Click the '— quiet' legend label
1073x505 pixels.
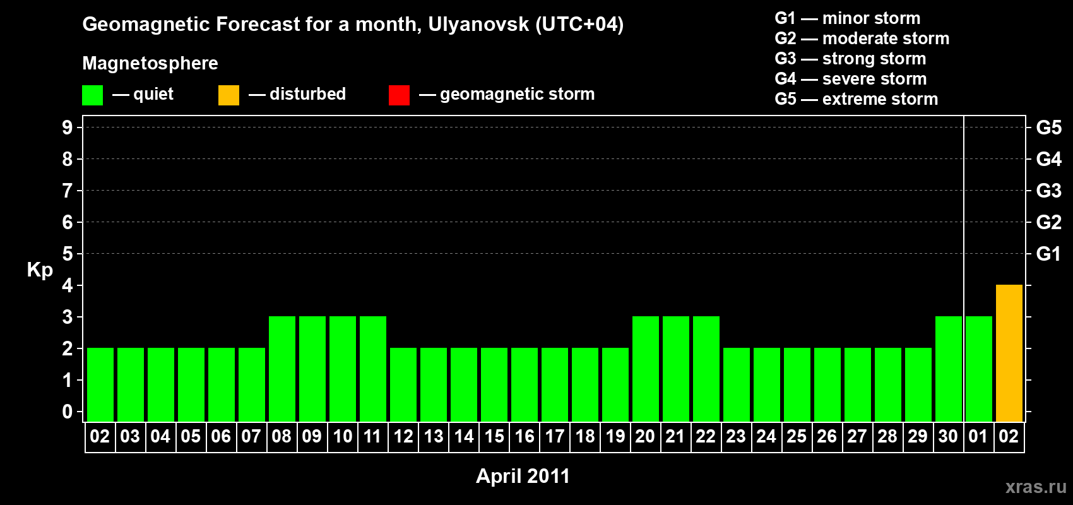[x=143, y=94]
